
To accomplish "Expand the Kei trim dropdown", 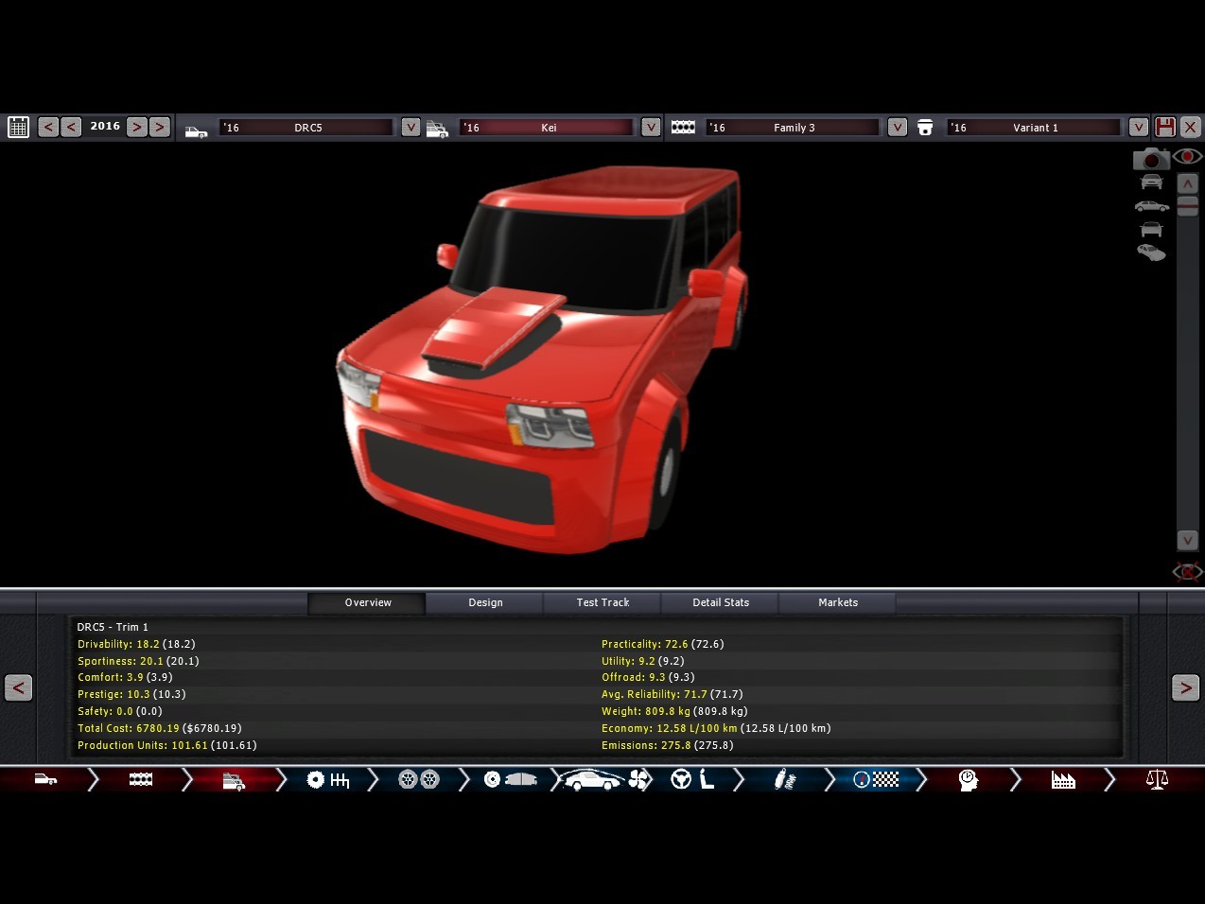I will (651, 127).
